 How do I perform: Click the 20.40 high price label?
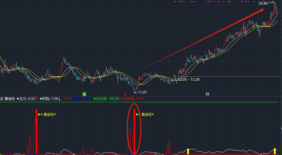click(263, 3)
